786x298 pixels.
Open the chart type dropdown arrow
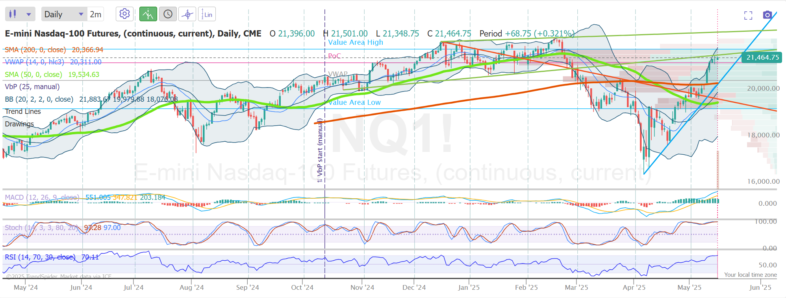click(x=28, y=15)
